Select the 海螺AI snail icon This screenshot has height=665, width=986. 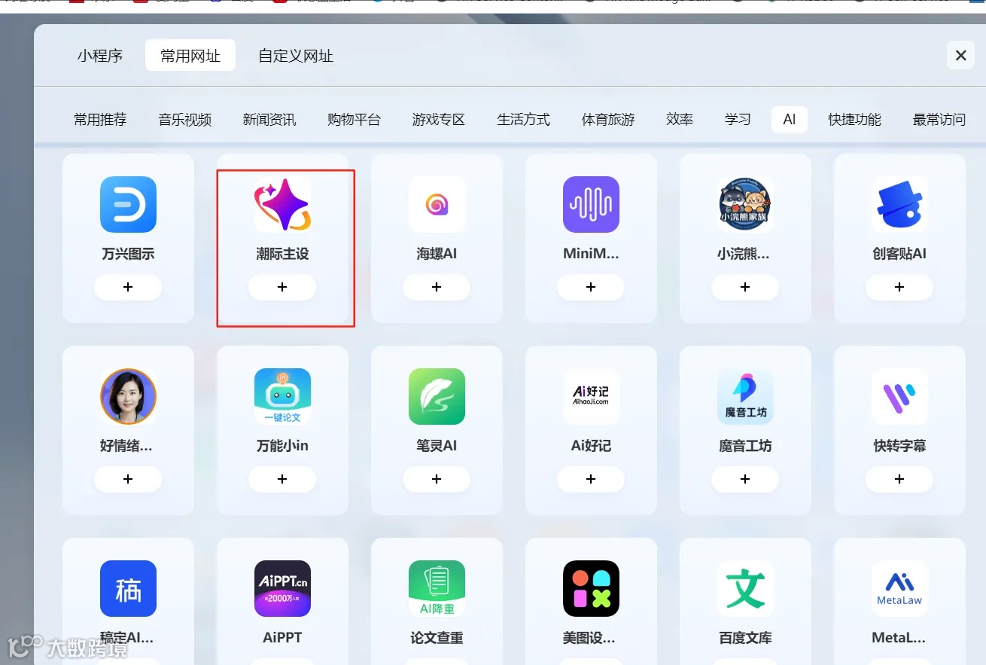point(437,204)
